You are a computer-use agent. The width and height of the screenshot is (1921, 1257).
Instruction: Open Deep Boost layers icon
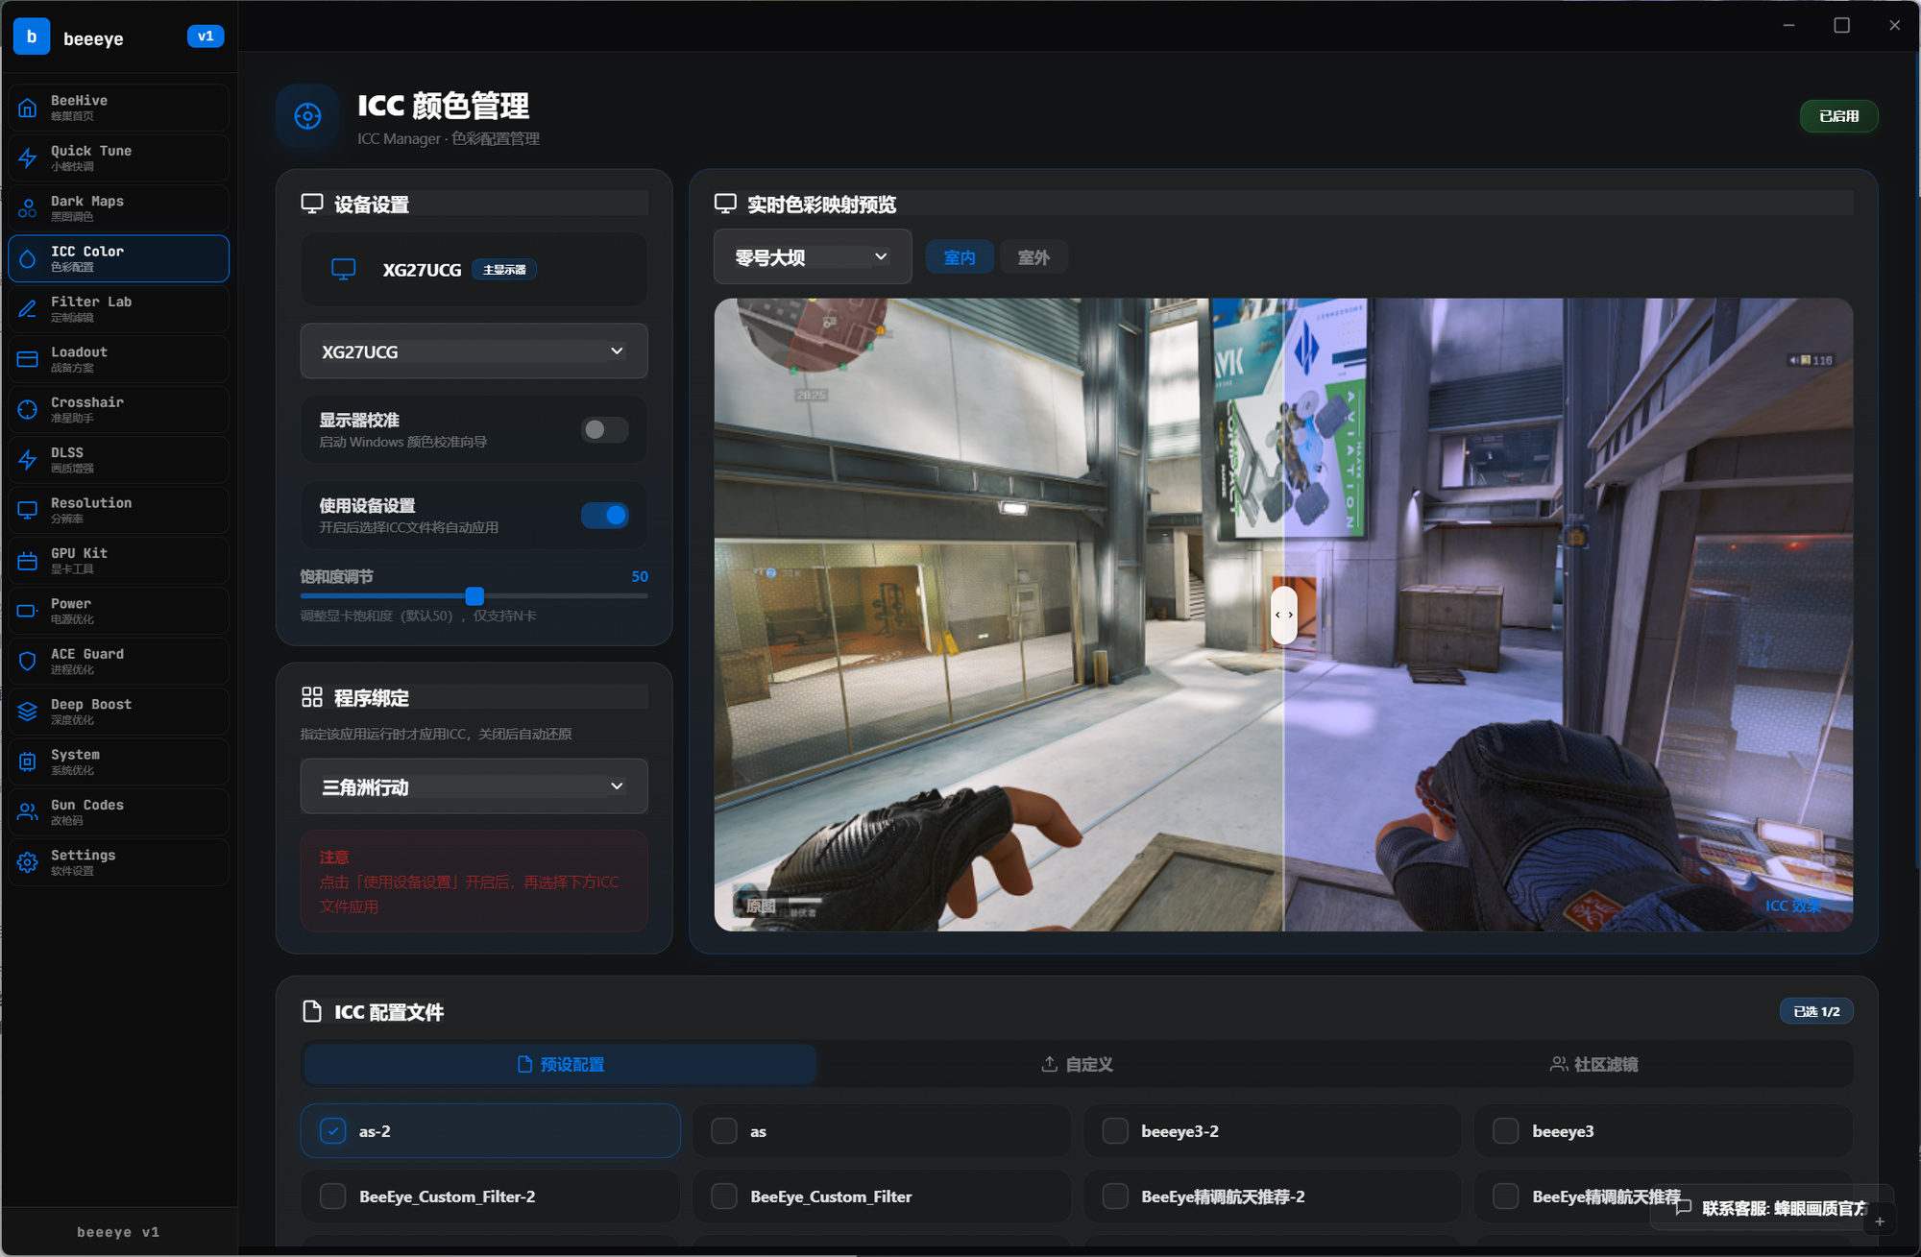pyautogui.click(x=28, y=712)
